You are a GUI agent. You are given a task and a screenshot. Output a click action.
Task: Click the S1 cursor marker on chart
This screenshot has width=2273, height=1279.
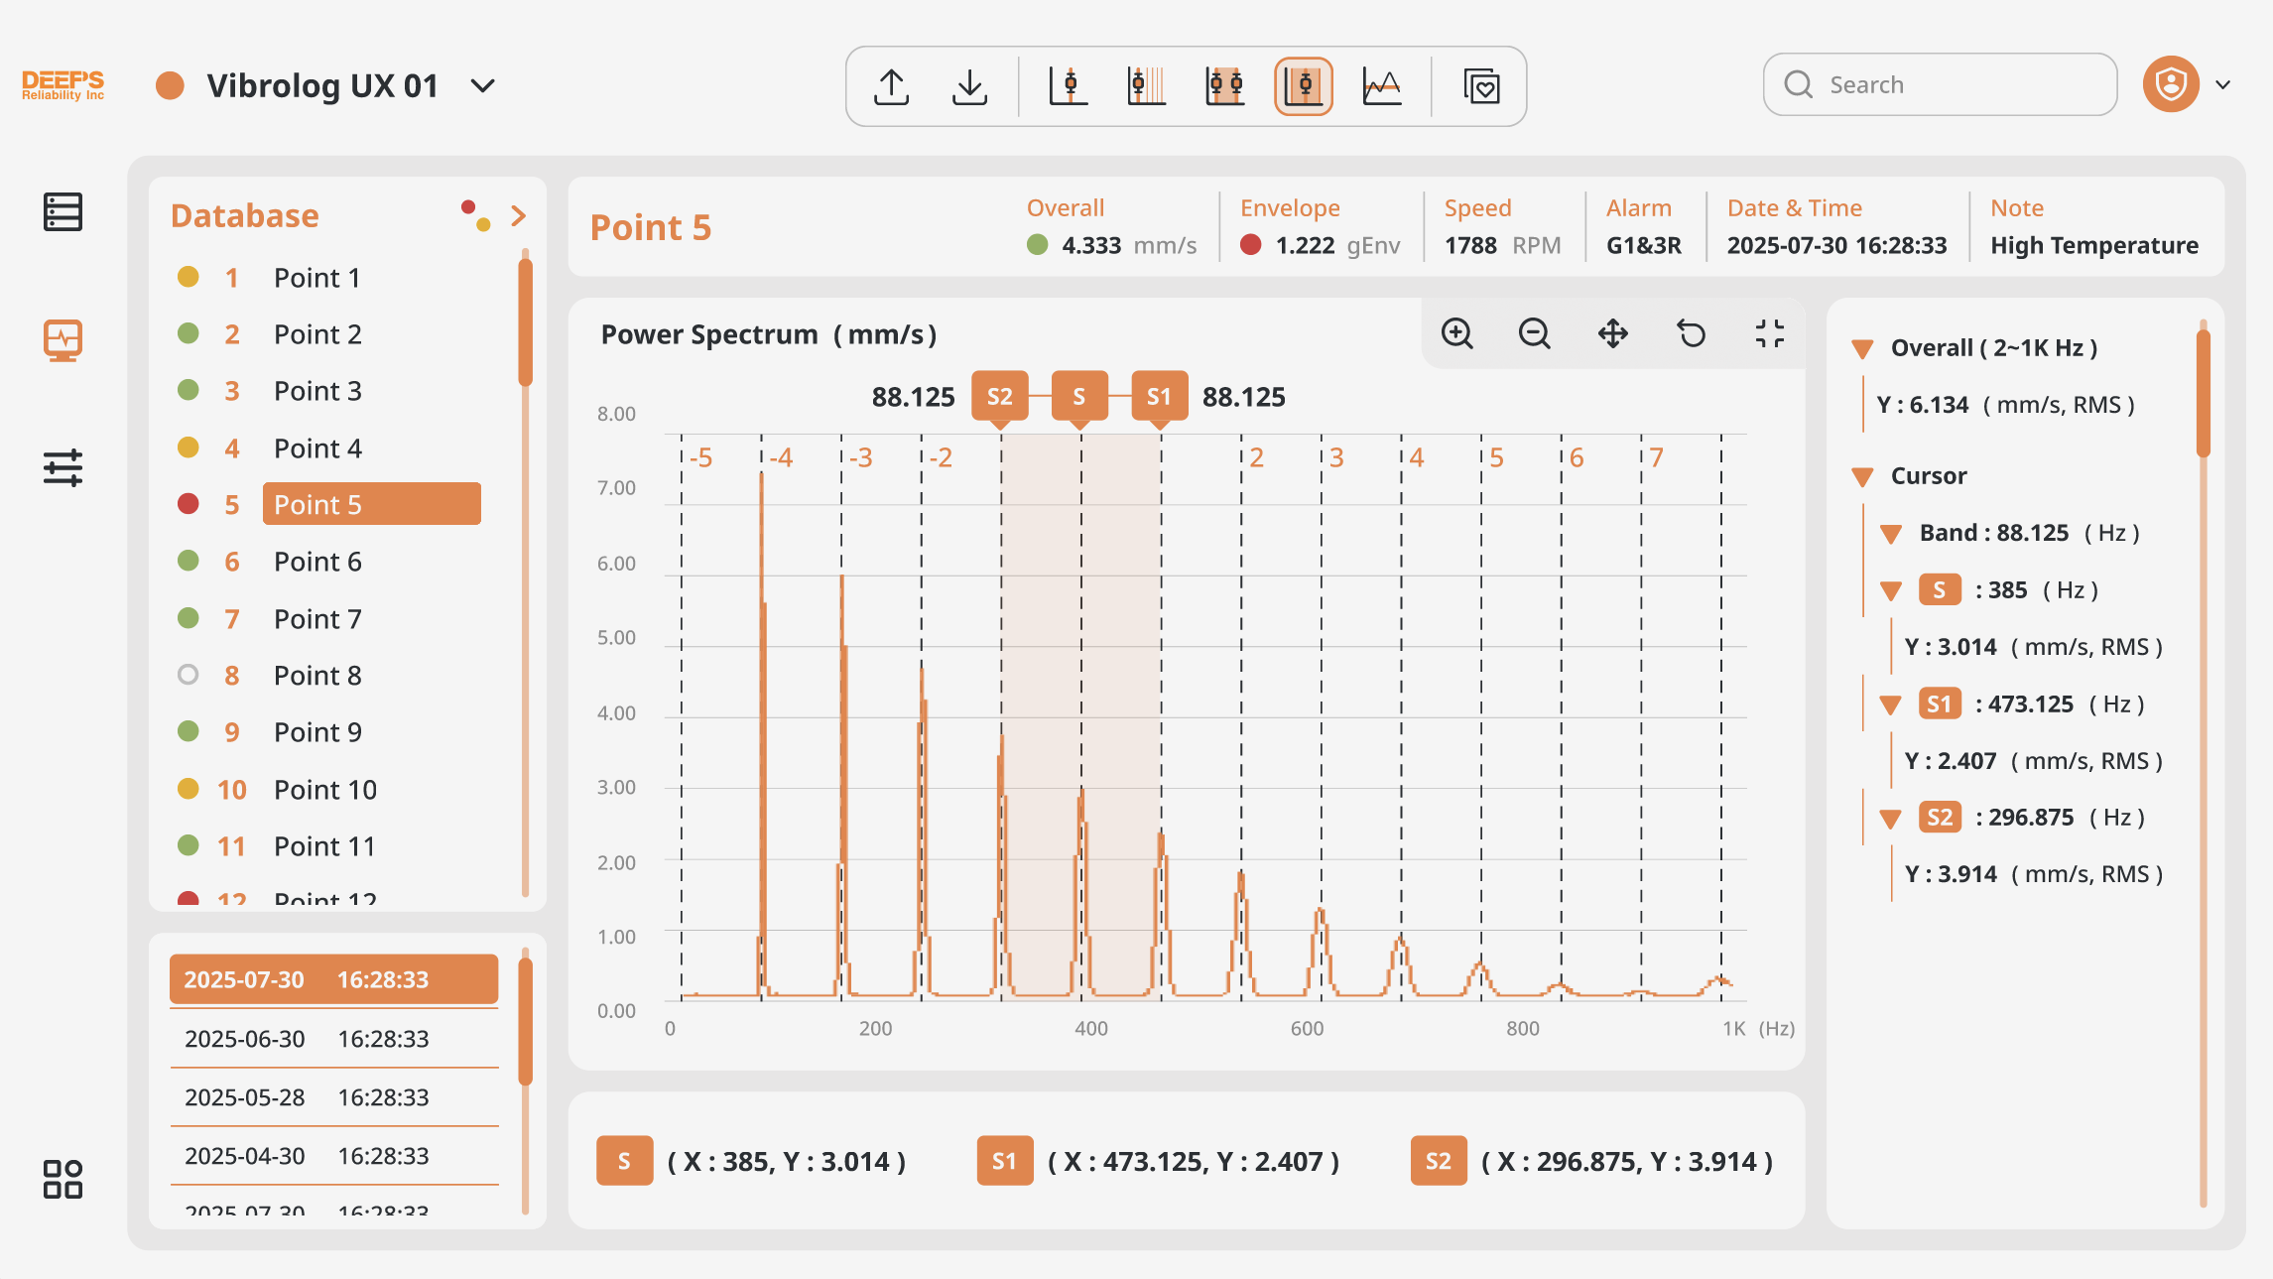click(1160, 397)
